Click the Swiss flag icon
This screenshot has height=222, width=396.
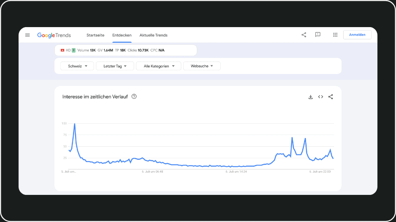(x=62, y=50)
